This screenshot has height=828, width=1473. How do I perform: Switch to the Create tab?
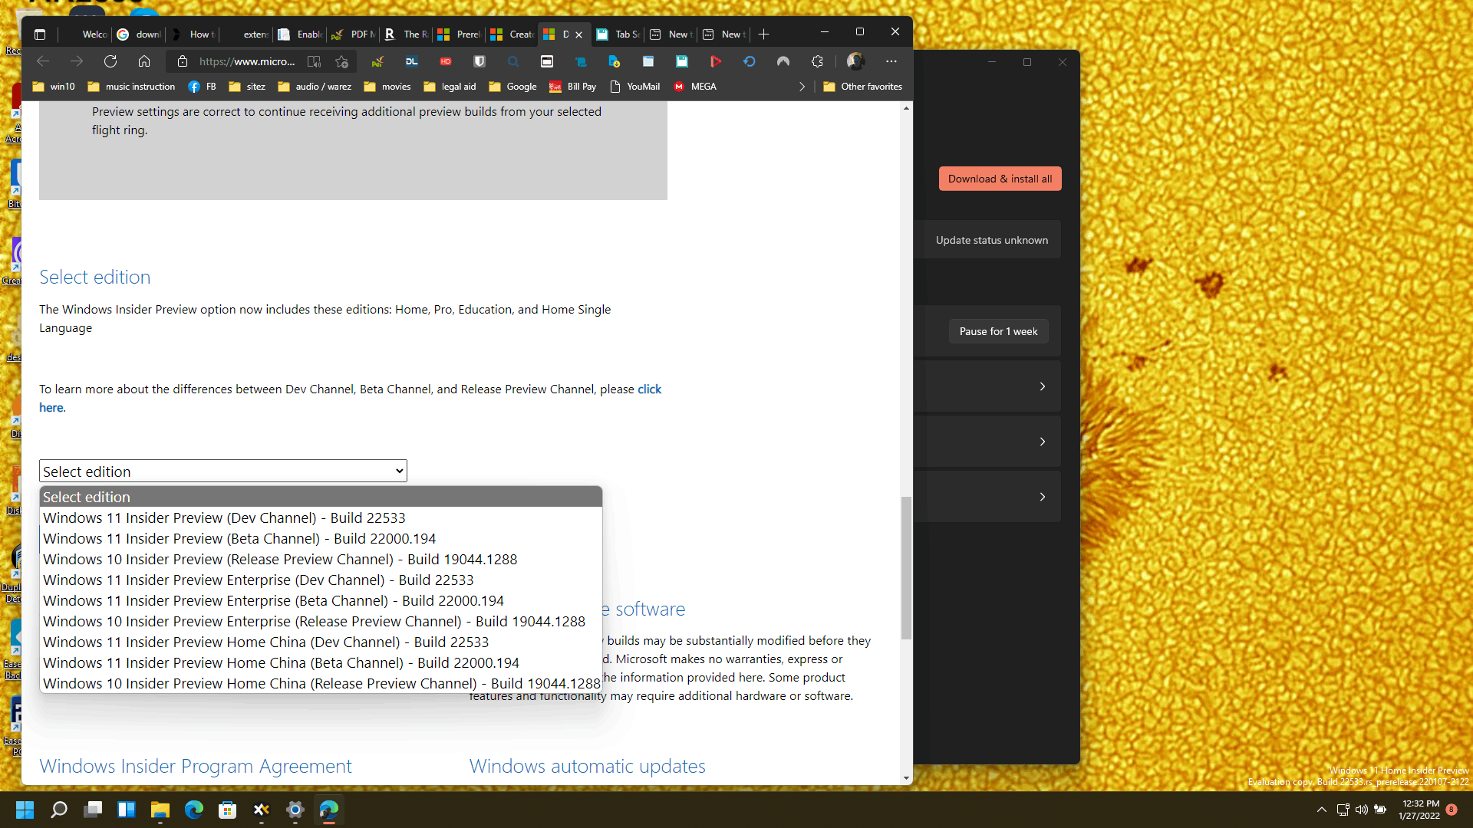point(512,34)
